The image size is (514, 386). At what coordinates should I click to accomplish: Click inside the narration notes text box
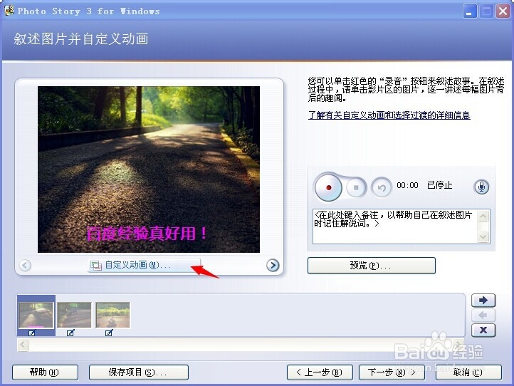[x=395, y=226]
